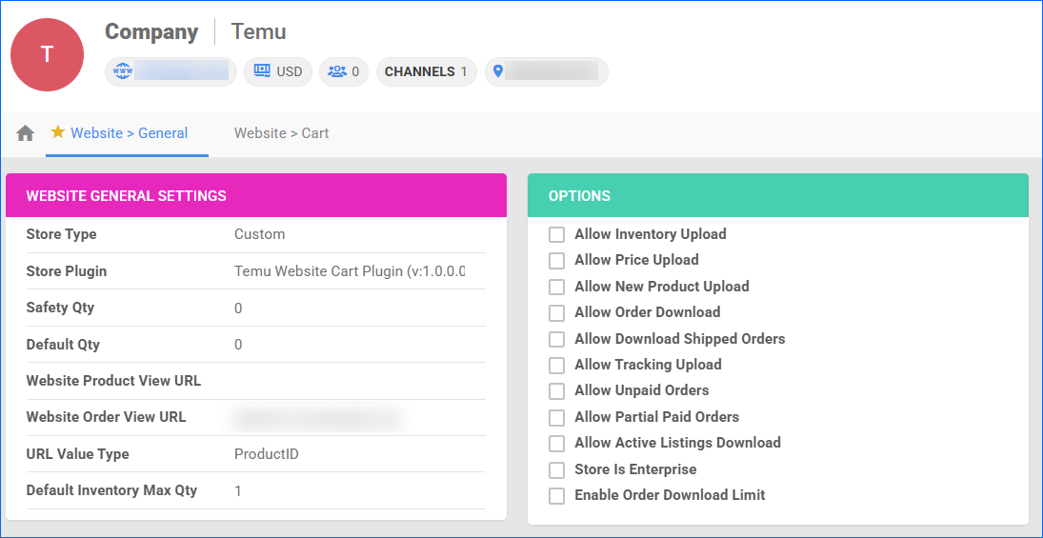
Task: Click the WEBSITE GENERAL SETTINGS panel header
Action: 256,195
